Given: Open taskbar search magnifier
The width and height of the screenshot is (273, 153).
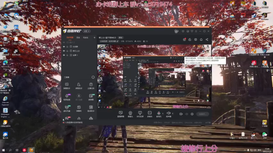Looking at the screenshot, I should click(10, 150).
